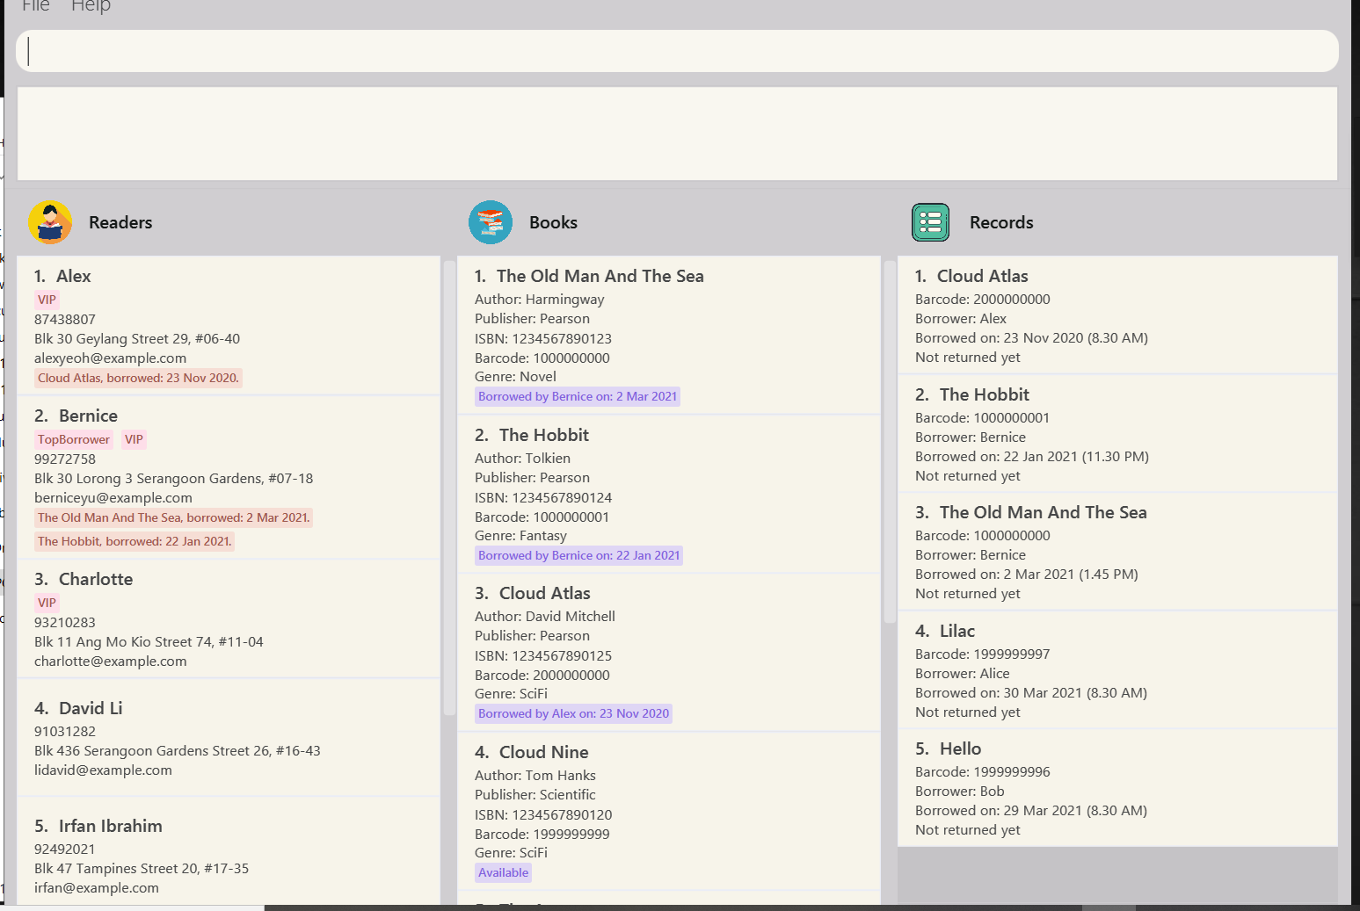Click Cloud Nine's Available tag
Screen dimensions: 1360x911
[504, 872]
